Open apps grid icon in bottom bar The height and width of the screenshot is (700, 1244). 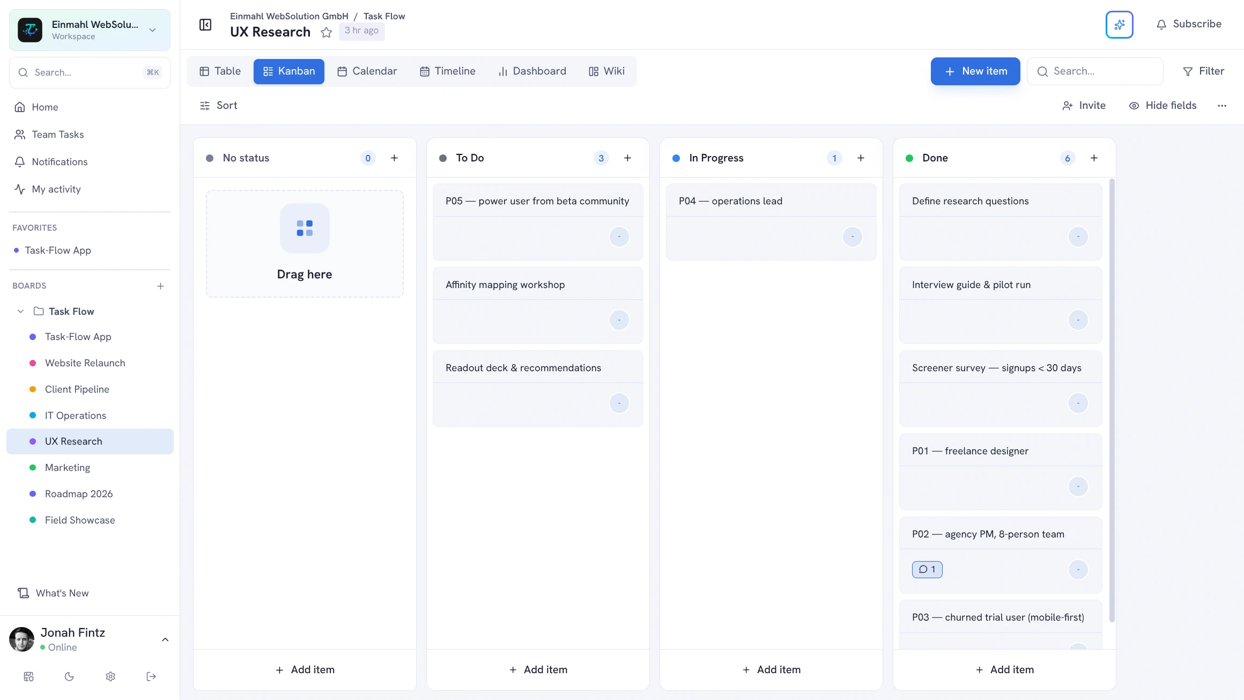coord(29,676)
